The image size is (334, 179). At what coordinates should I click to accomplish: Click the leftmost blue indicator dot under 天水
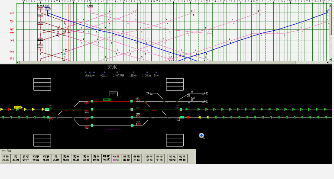pyautogui.click(x=86, y=73)
